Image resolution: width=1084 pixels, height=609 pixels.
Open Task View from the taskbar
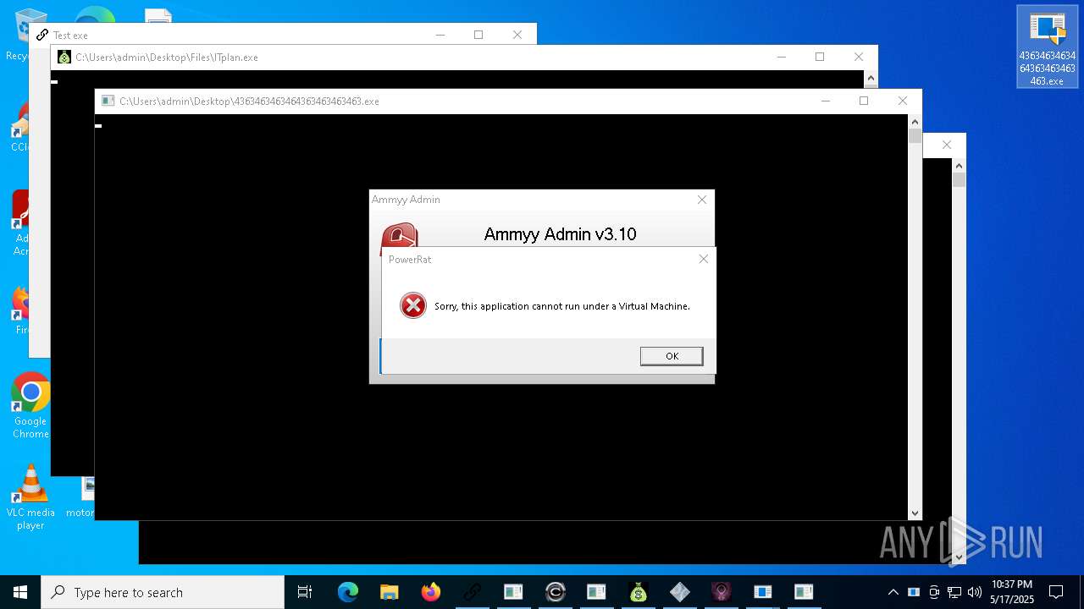[305, 592]
